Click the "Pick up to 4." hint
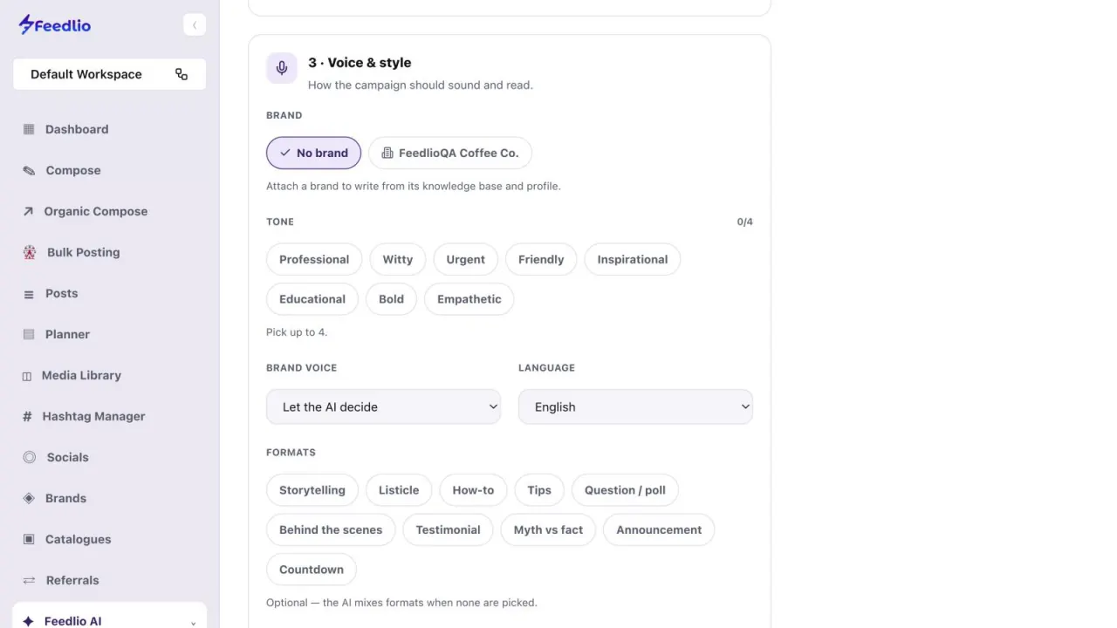This screenshot has height=628, width=1117. pyautogui.click(x=297, y=332)
